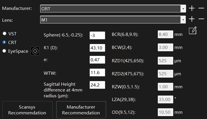Choose the EyeSpace radio option

[x=4, y=51]
